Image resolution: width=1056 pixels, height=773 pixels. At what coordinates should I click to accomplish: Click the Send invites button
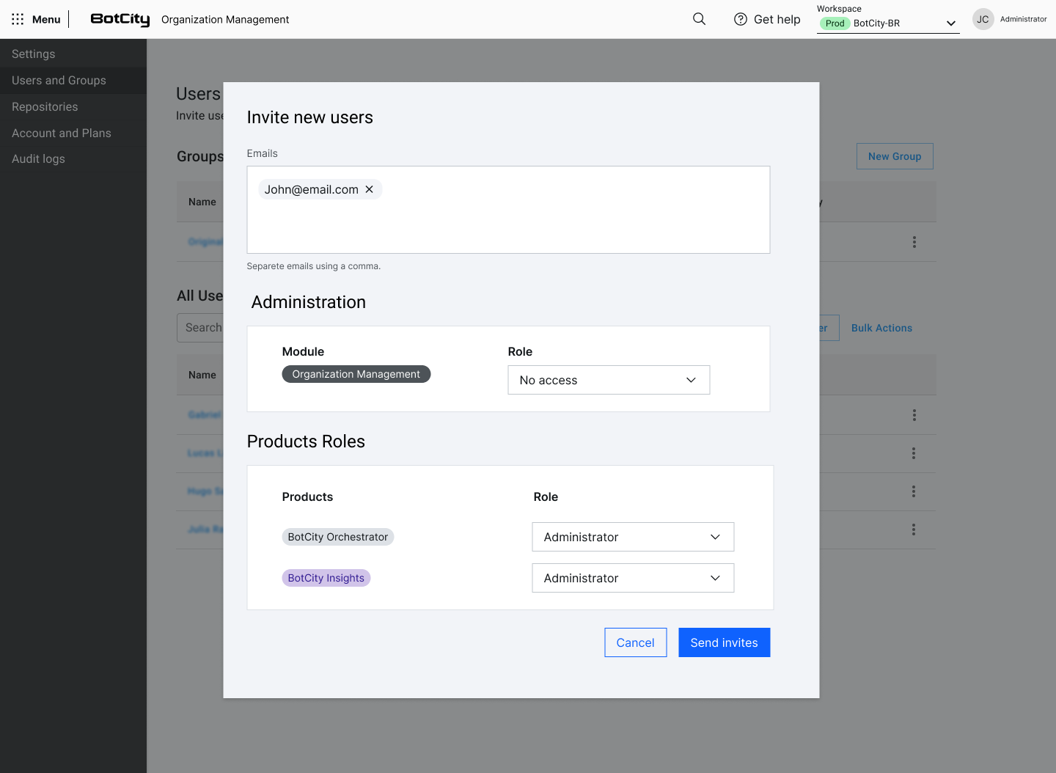pyautogui.click(x=724, y=642)
